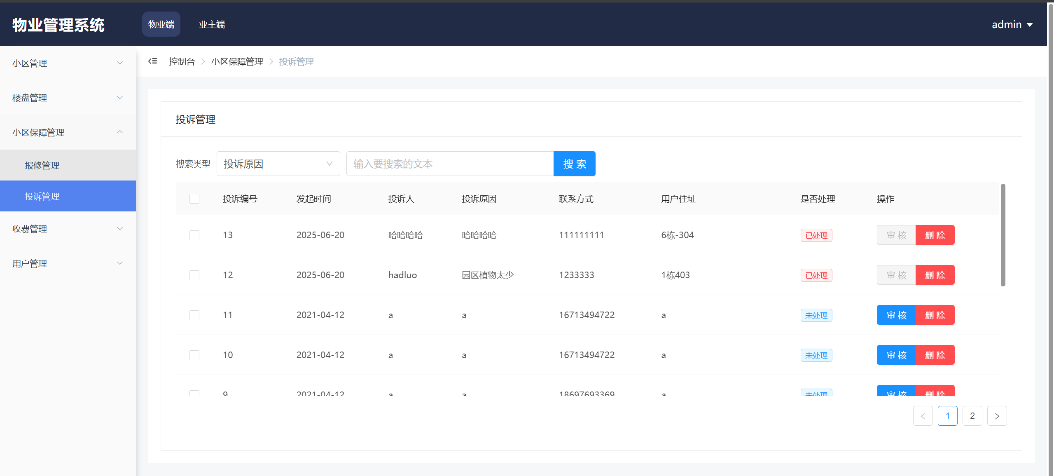The width and height of the screenshot is (1054, 476).
Task: Switch to the 业主端 top tab
Action: point(212,24)
